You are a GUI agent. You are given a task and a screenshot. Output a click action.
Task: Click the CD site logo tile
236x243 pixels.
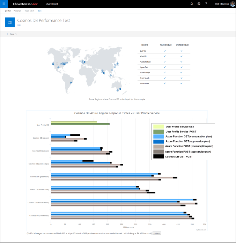[x=10, y=22]
